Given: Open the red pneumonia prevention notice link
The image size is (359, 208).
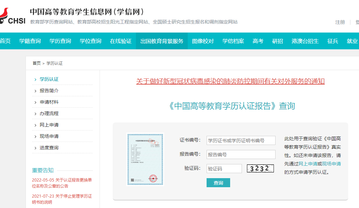Looking at the screenshot, I should (230, 81).
